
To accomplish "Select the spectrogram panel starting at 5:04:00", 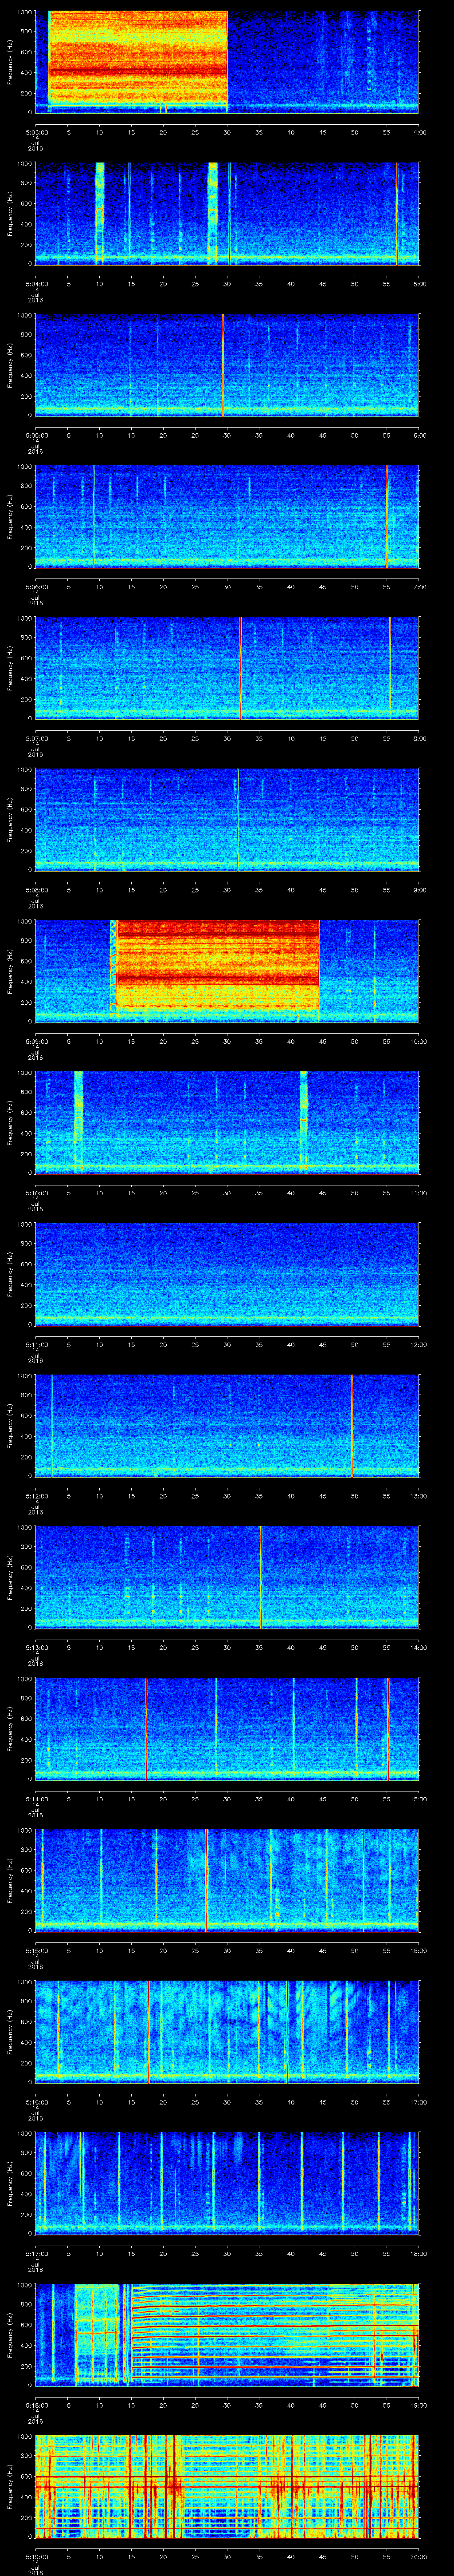I will pyautogui.click(x=227, y=214).
